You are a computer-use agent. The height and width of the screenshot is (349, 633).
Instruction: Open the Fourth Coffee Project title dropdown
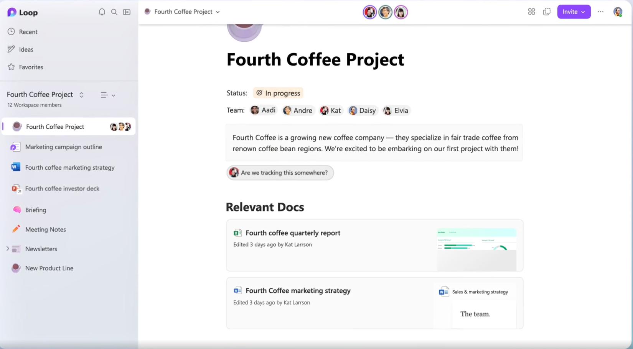pos(218,12)
